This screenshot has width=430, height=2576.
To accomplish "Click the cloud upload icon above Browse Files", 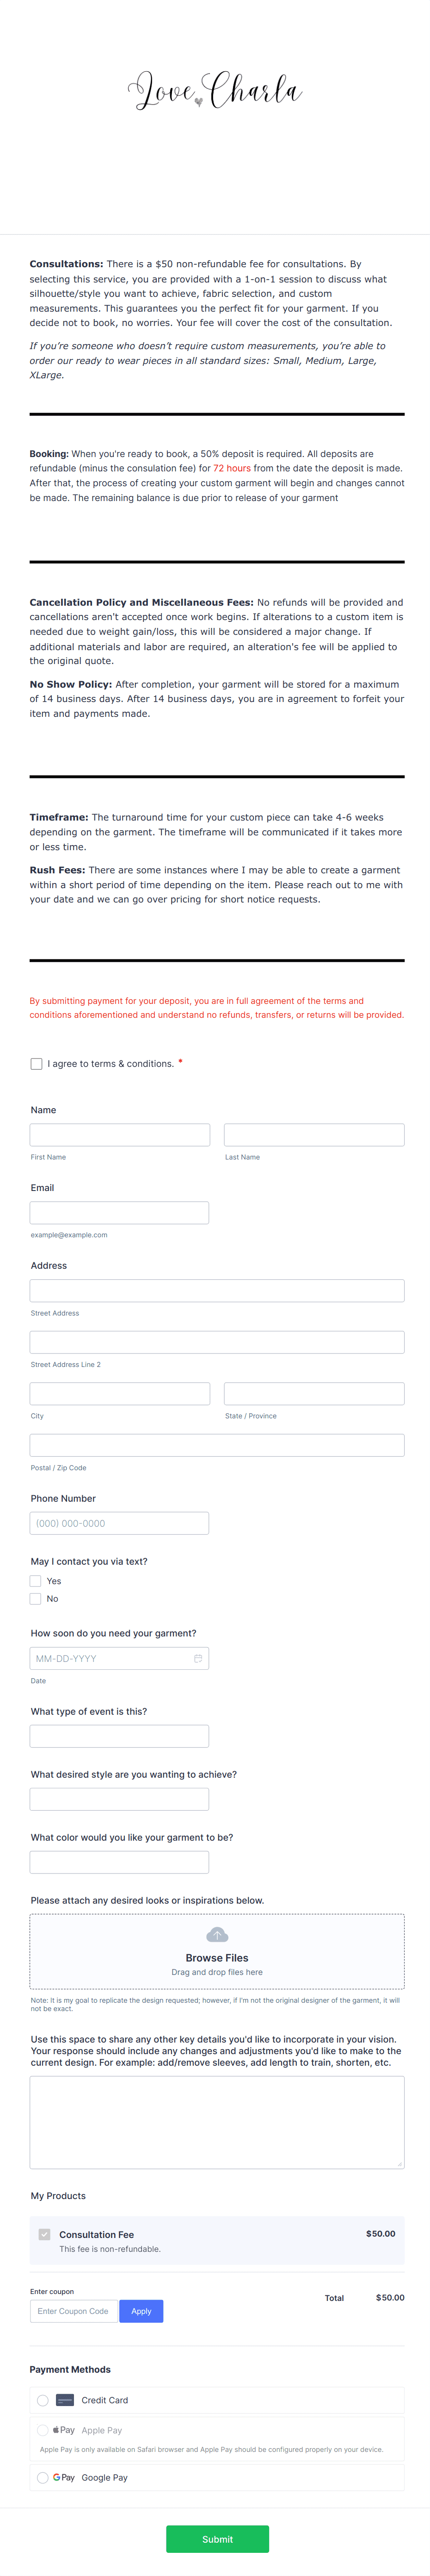I will pos(217,1936).
